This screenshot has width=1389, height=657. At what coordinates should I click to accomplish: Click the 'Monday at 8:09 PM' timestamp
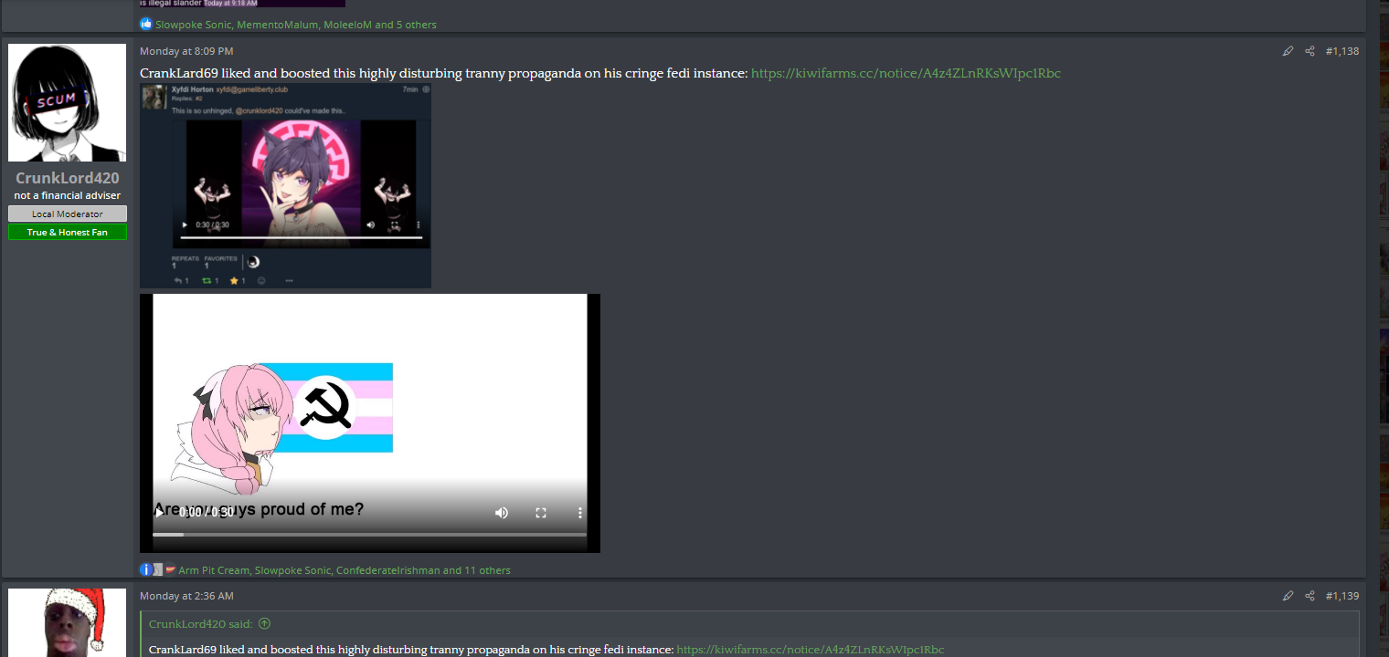[186, 51]
